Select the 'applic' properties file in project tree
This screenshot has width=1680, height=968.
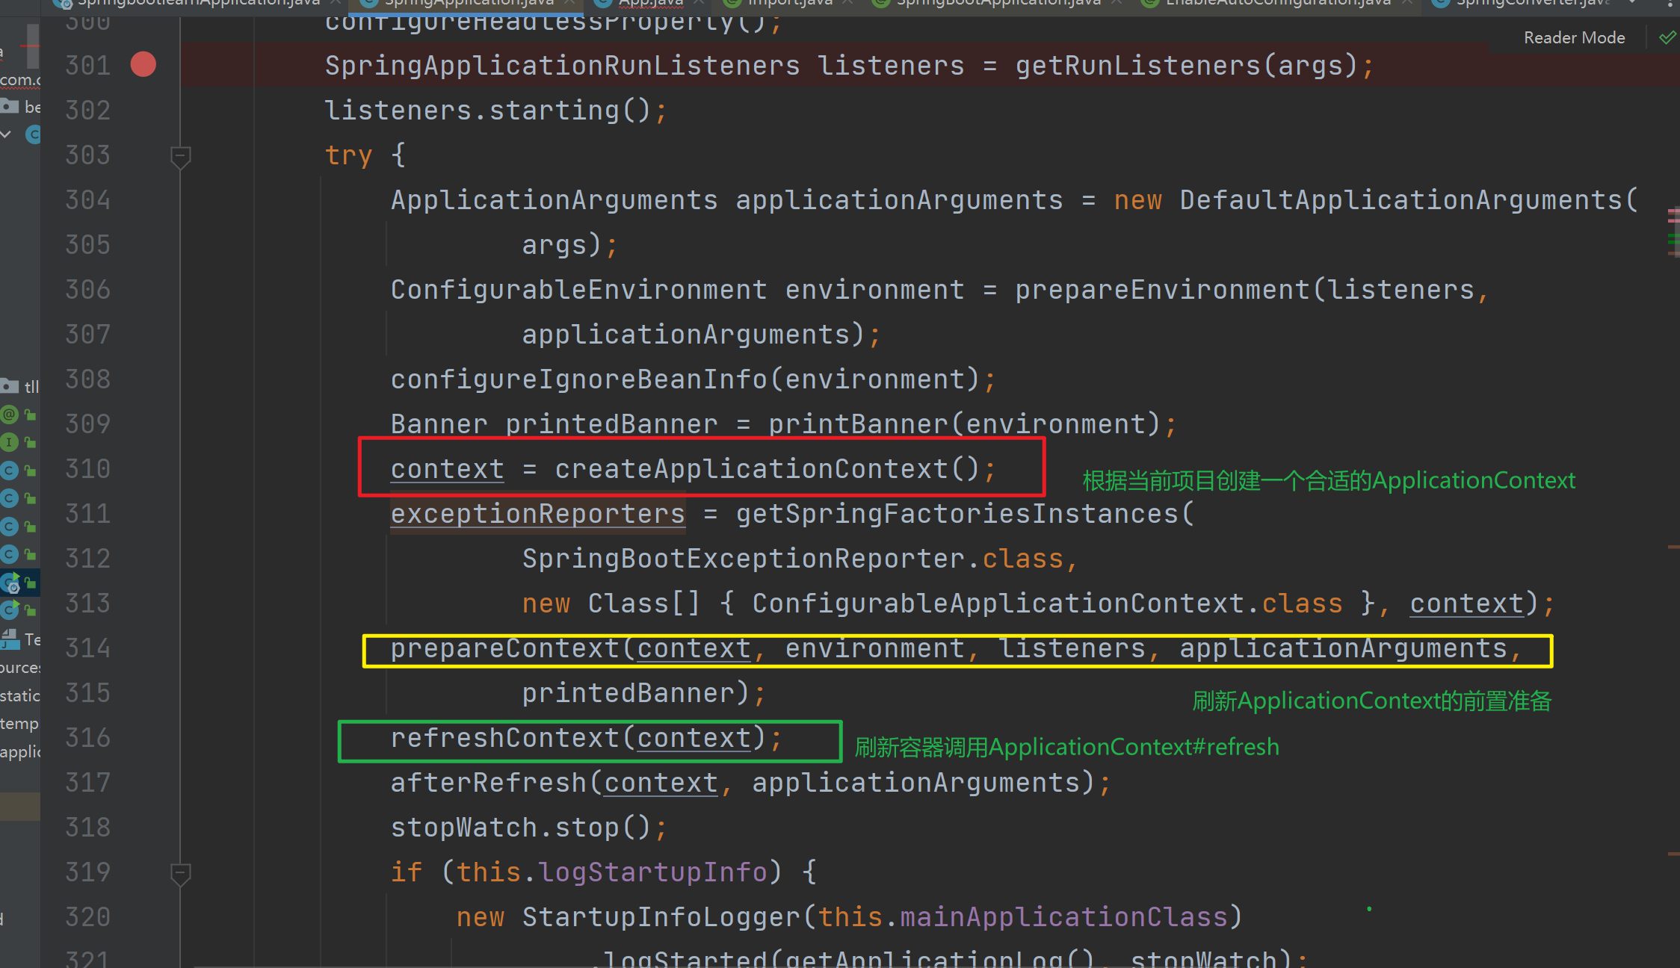[20, 751]
